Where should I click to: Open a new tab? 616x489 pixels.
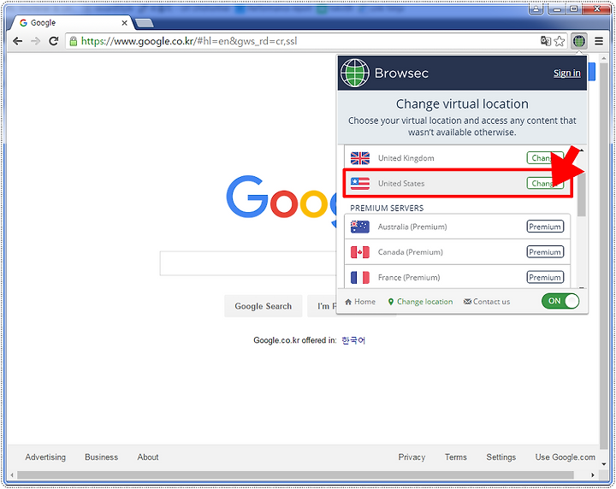145,23
